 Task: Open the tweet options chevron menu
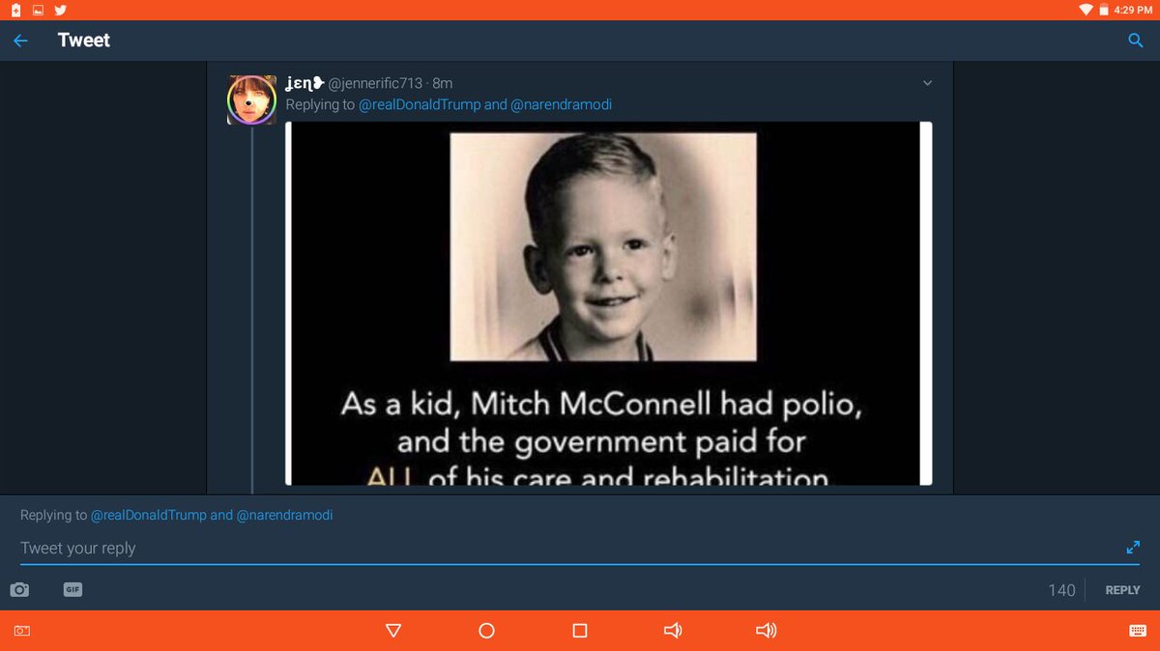(928, 83)
